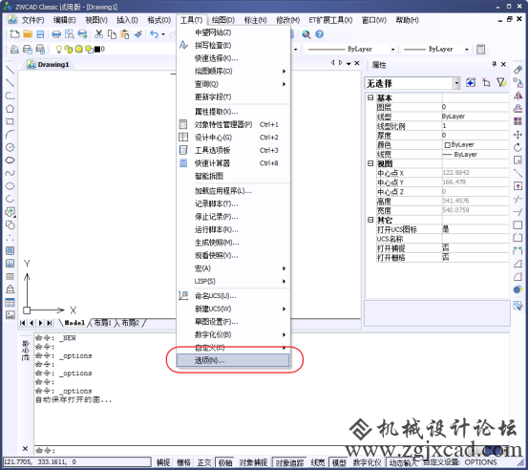The width and height of the screenshot is (529, 470).
Task: Toggle the layer lightbulb on/off icon
Action: 58,50
